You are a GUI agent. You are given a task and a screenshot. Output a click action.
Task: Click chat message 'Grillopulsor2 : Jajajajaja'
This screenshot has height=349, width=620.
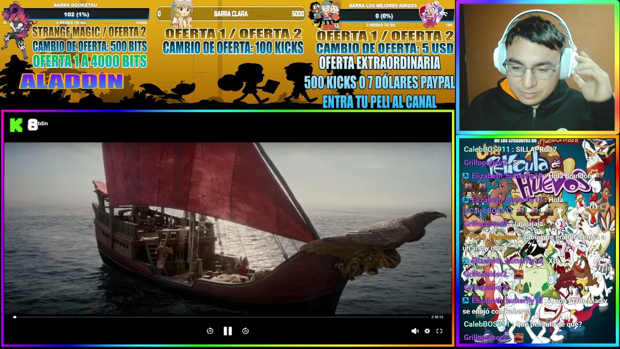[503, 224]
